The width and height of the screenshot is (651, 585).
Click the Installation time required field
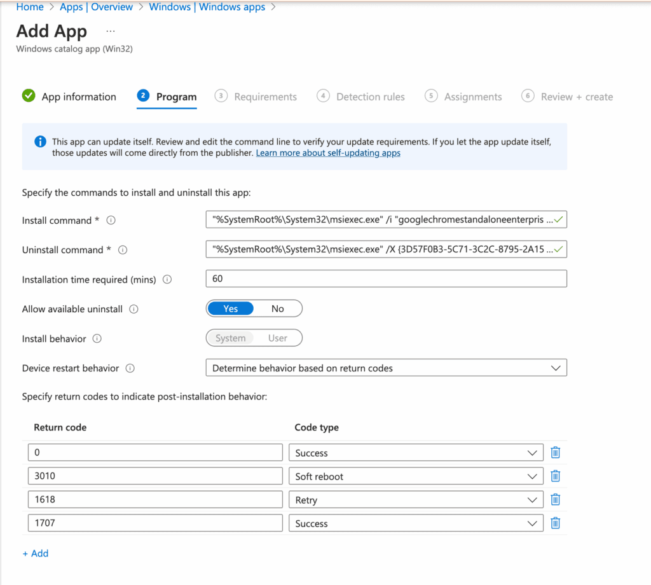click(x=386, y=279)
